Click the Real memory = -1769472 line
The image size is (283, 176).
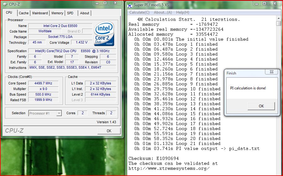(173, 25)
